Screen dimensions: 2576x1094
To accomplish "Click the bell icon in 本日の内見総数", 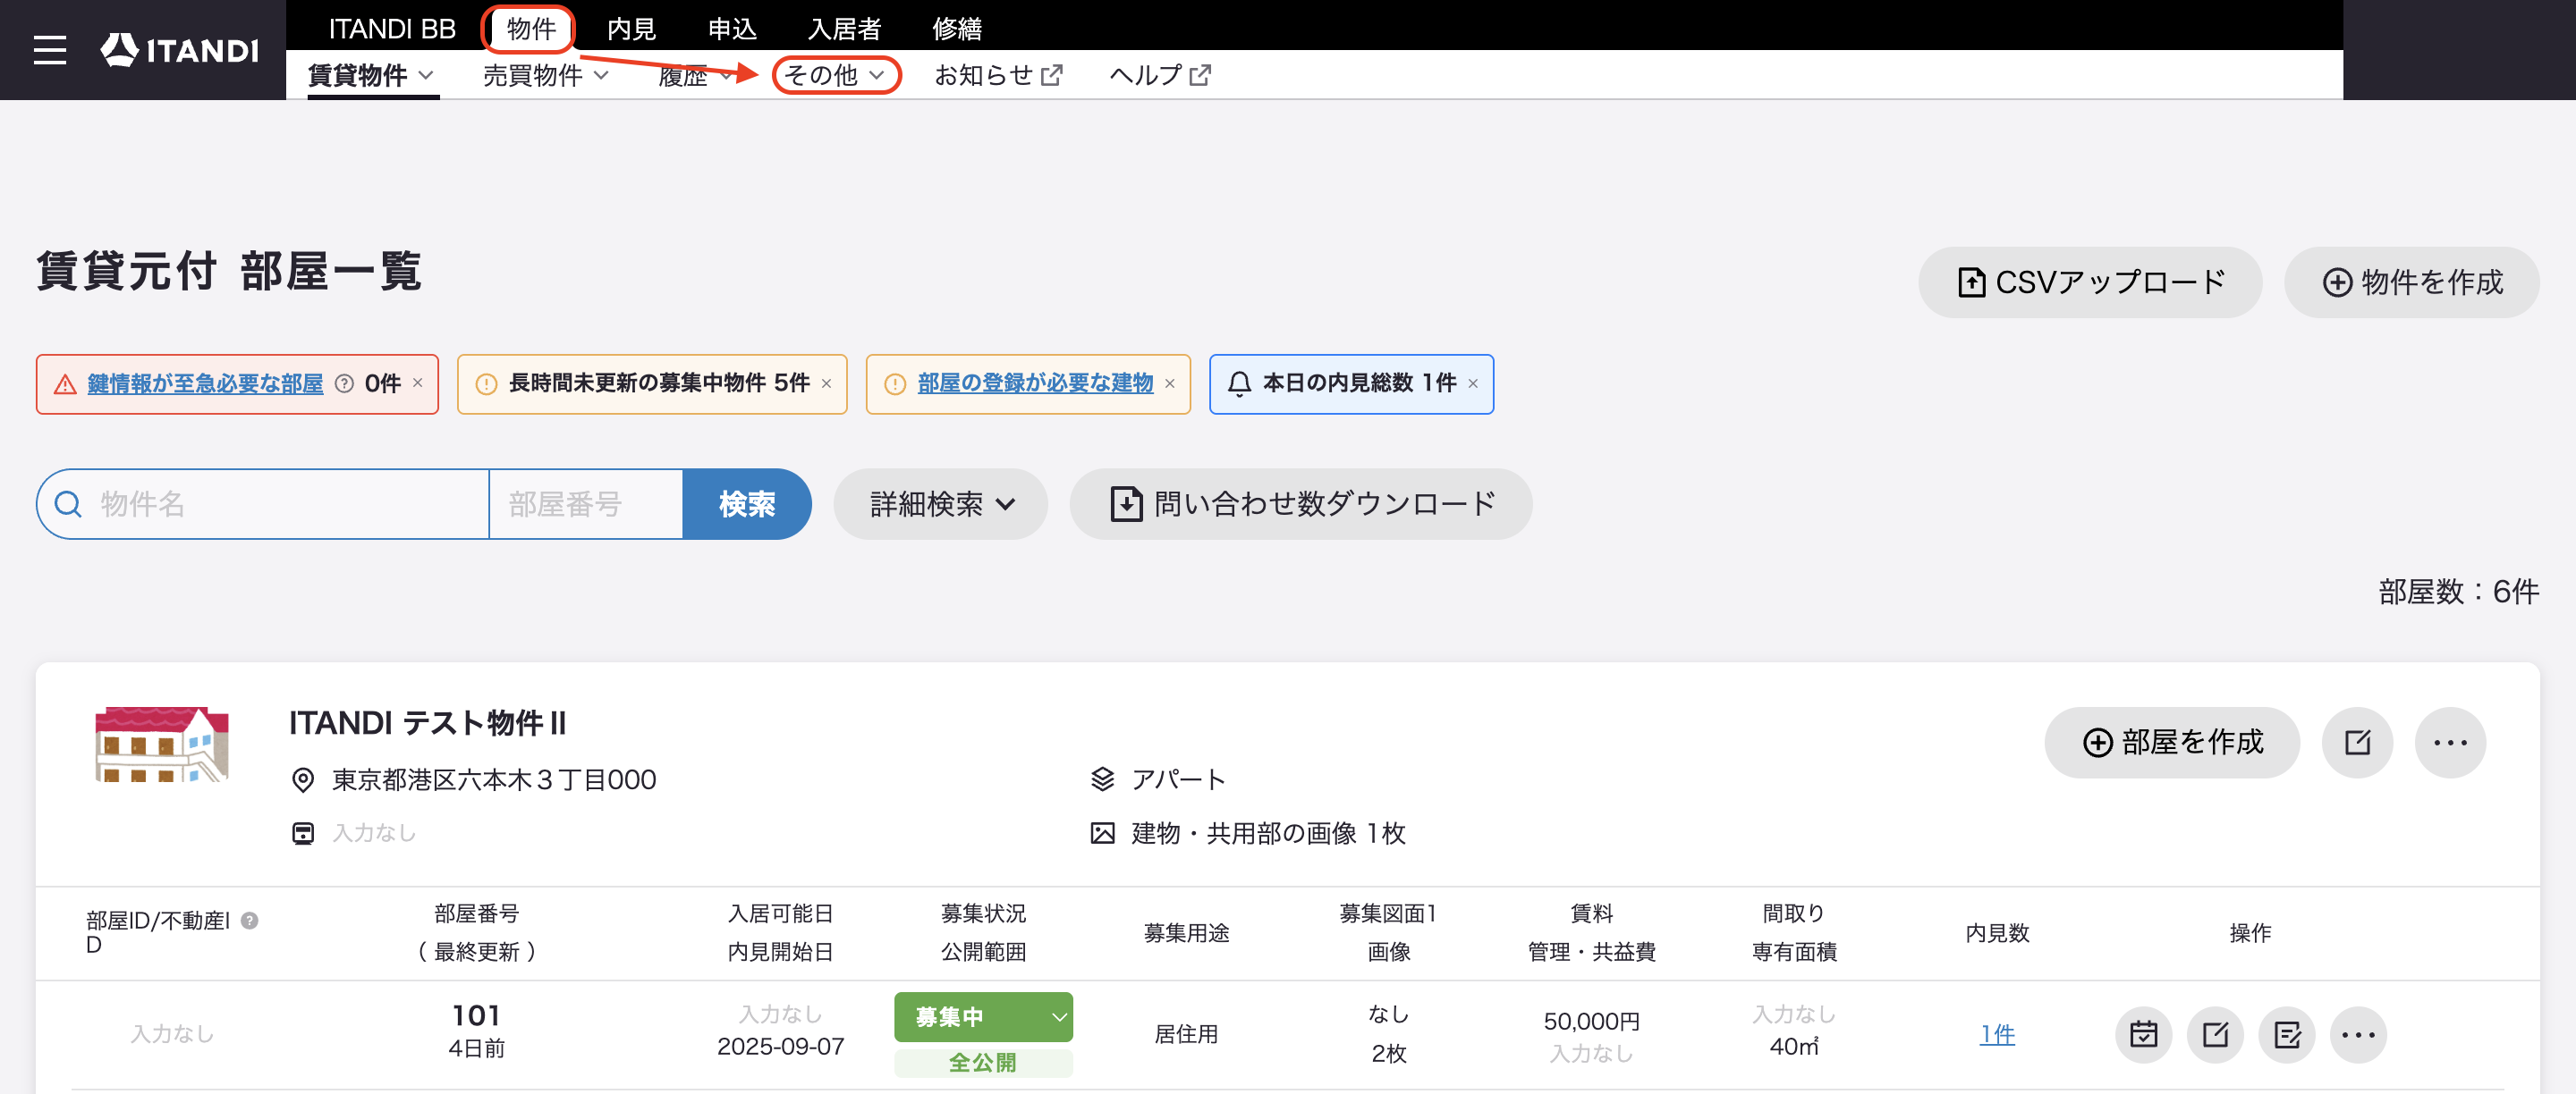I will (1239, 383).
